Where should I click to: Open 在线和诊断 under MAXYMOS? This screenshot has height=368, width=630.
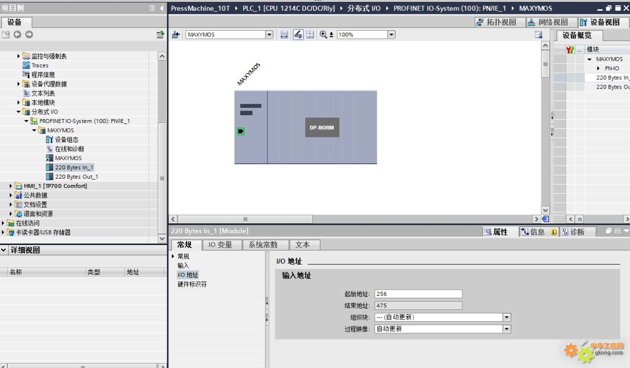[69, 149]
